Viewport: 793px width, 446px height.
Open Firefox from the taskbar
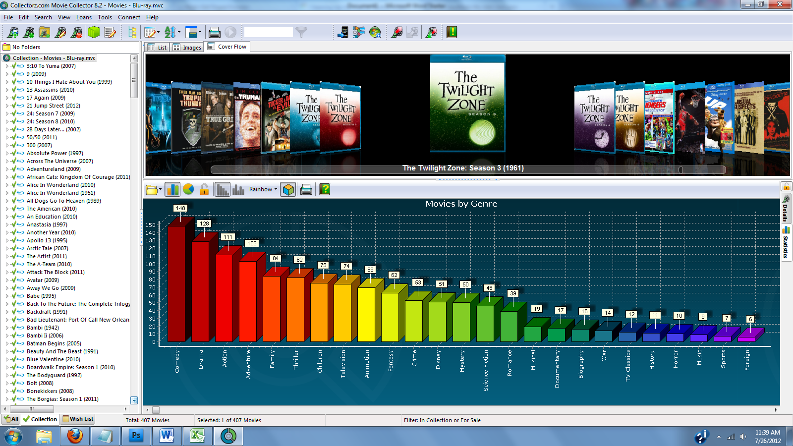75,436
